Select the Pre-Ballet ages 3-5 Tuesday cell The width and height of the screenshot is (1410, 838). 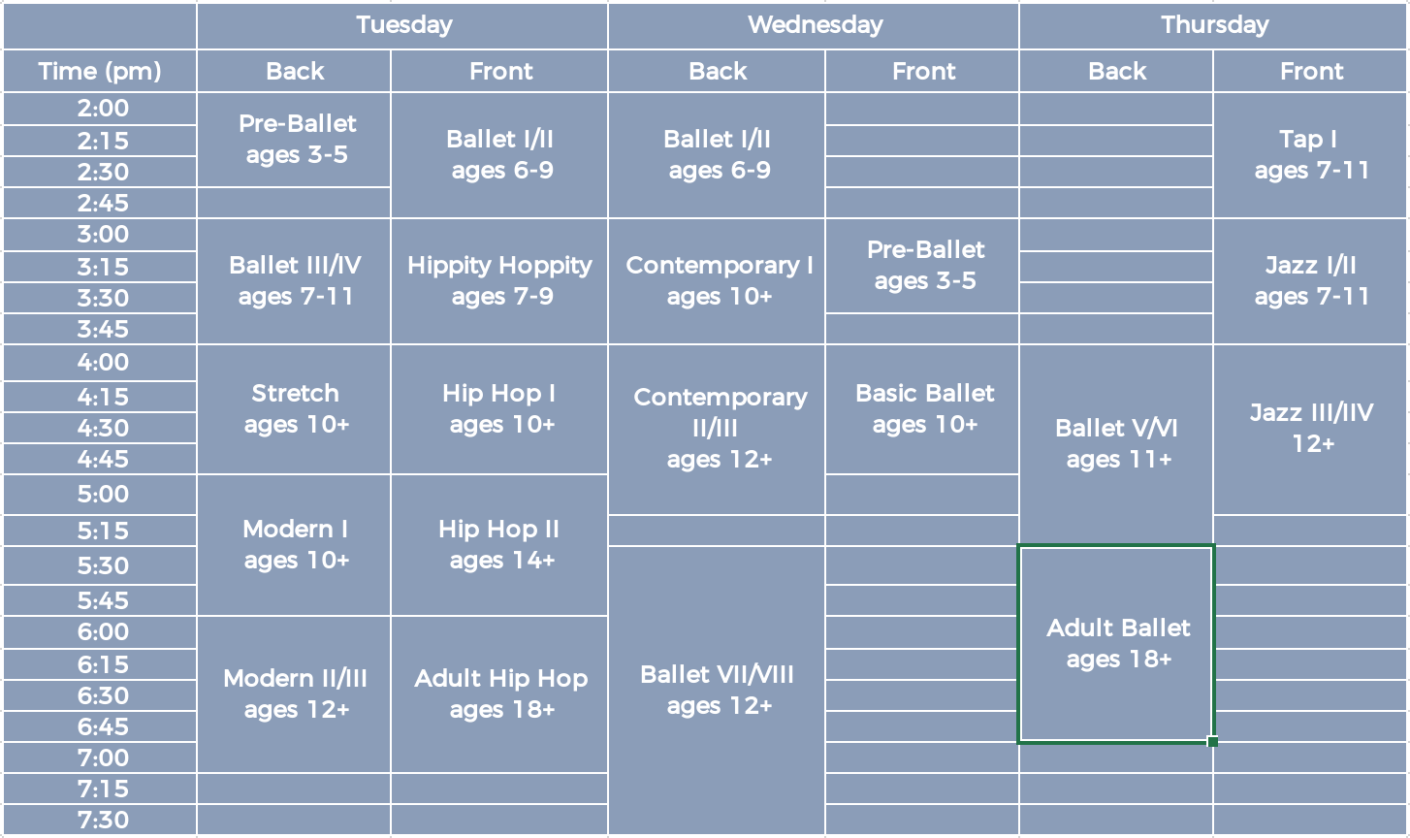(295, 140)
